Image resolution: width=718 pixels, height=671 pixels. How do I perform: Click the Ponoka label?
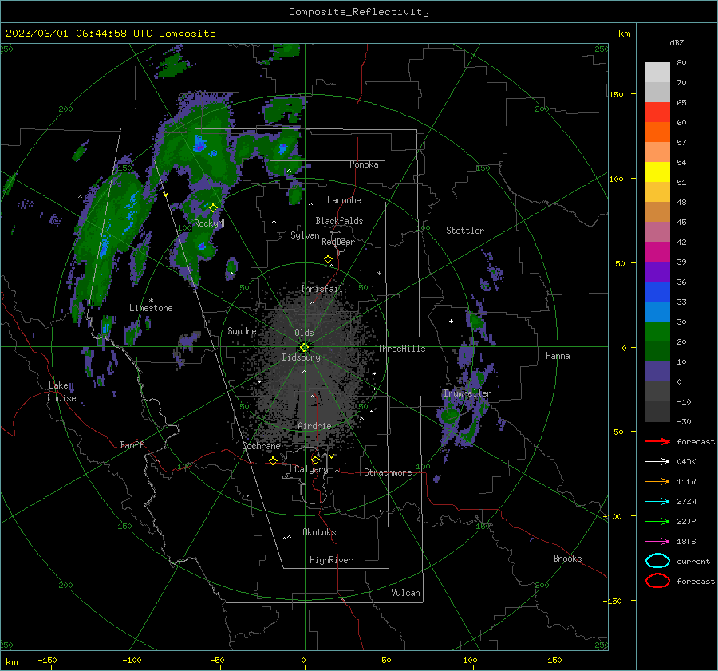[x=364, y=165]
